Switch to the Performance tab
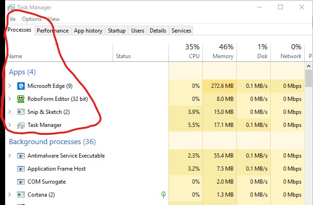Viewport: 313px width, 205px height. tap(53, 31)
